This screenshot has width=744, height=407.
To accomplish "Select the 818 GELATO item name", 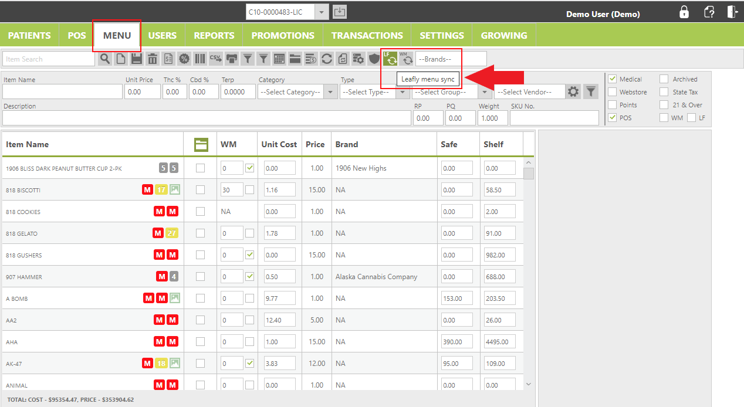I will point(22,233).
